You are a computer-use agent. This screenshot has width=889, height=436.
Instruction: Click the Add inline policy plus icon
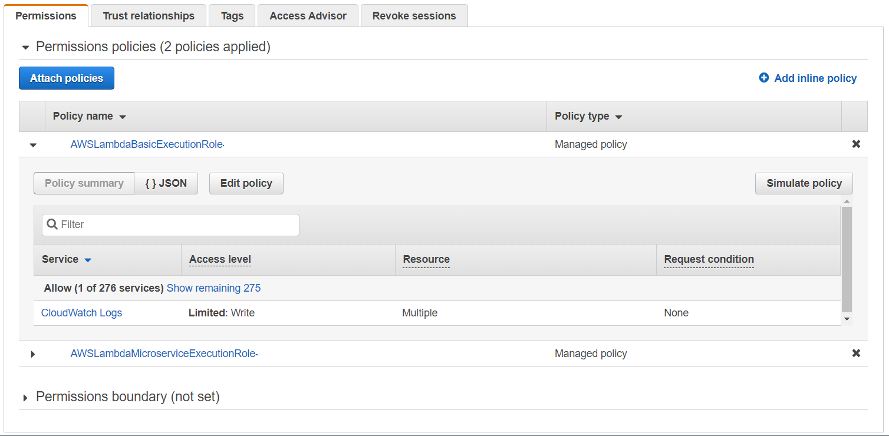click(765, 78)
